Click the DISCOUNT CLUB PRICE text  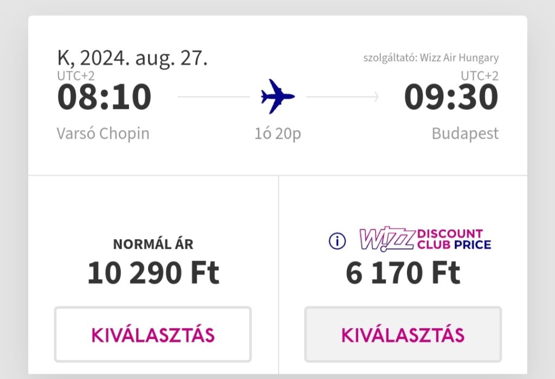[454, 239]
